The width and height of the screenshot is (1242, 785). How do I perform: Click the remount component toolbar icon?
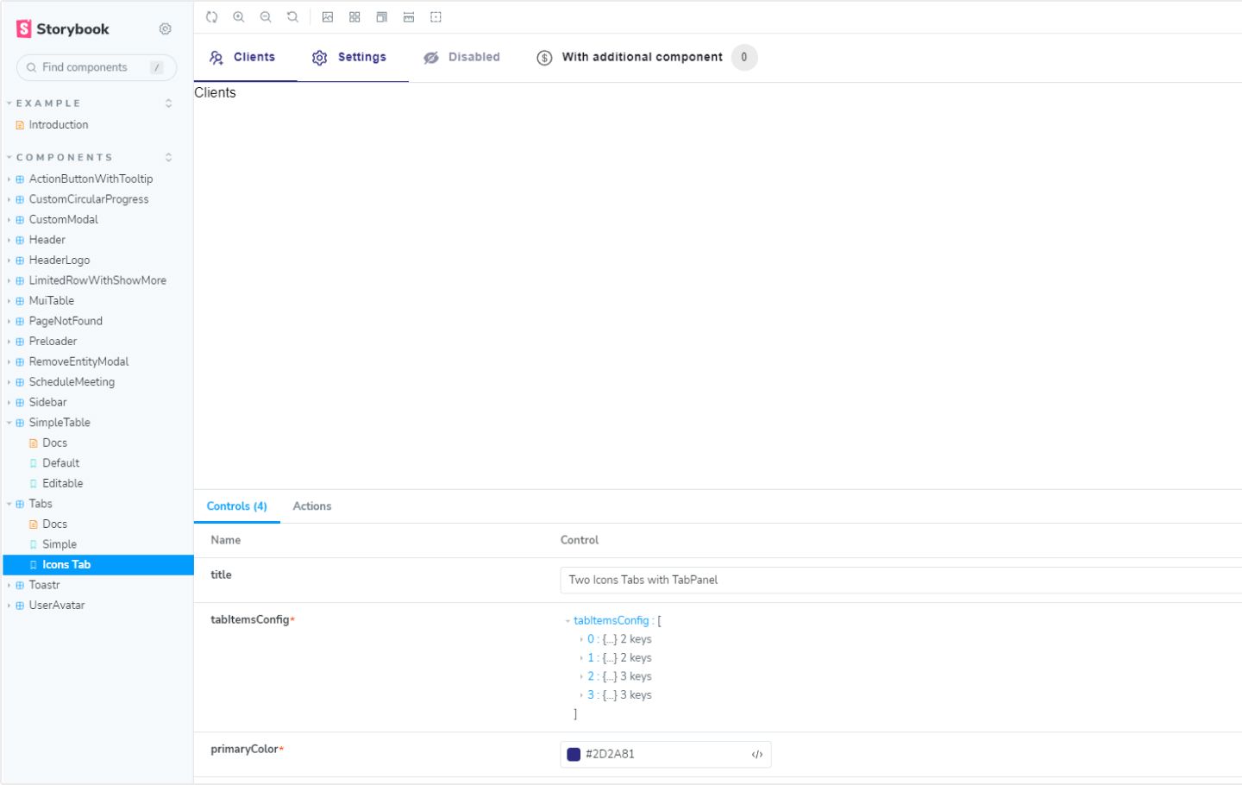[211, 17]
